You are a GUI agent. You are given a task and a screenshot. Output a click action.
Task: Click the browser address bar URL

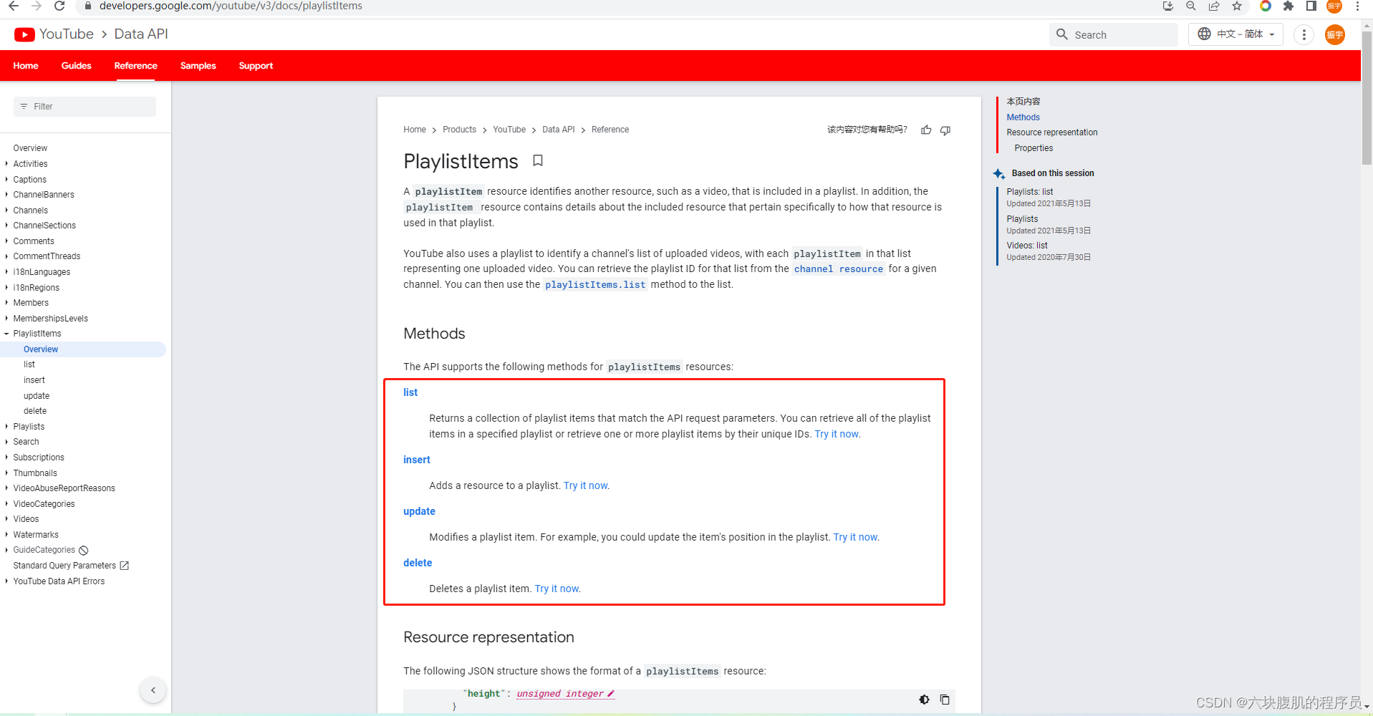tap(231, 6)
